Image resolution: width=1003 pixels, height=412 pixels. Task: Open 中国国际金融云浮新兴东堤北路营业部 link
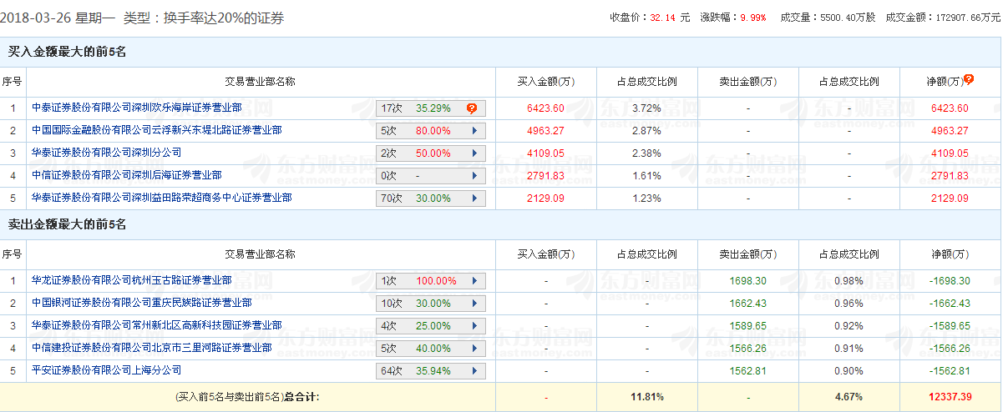156,130
